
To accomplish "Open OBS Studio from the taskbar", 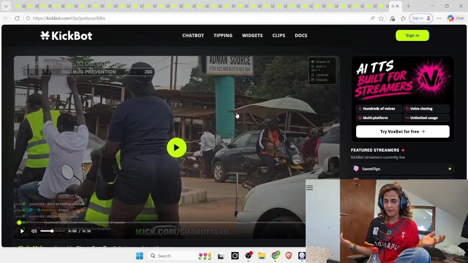I will [249, 256].
